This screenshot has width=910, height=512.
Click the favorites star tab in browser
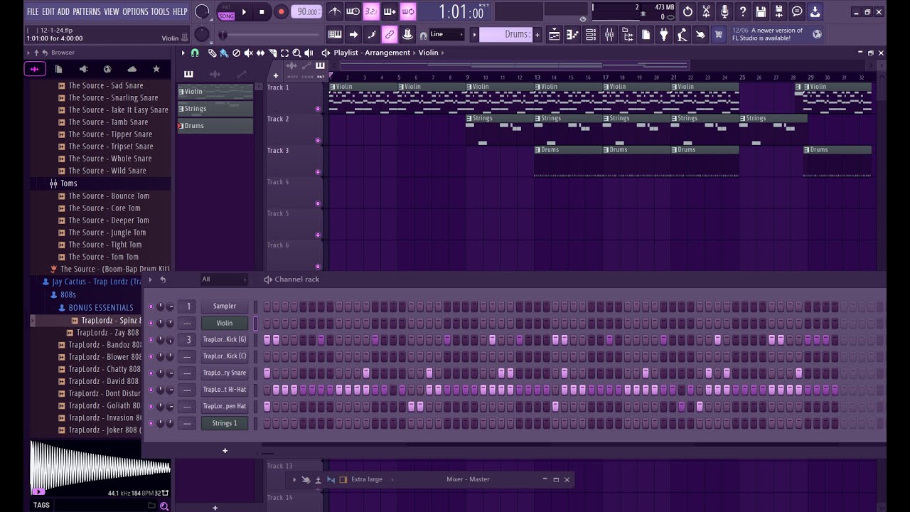click(156, 69)
